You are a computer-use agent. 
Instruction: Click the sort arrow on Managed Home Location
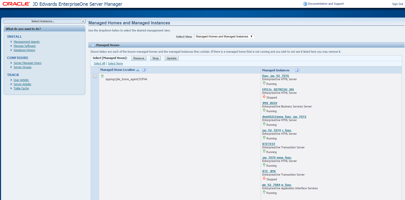coord(138,70)
